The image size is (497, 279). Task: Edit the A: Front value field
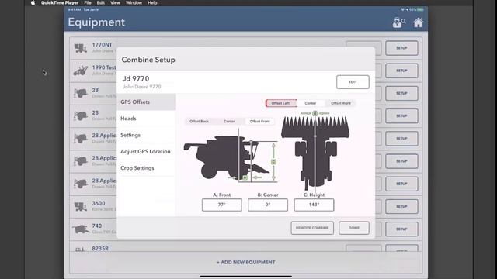(221, 205)
